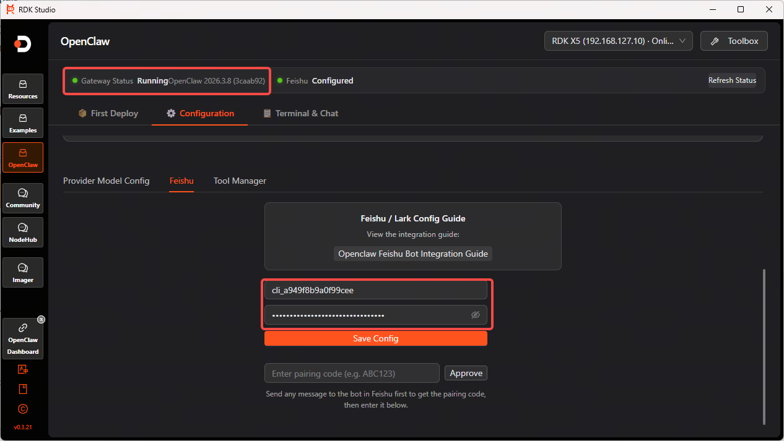
Task: Switch to the First Deploy tab
Action: (108, 113)
